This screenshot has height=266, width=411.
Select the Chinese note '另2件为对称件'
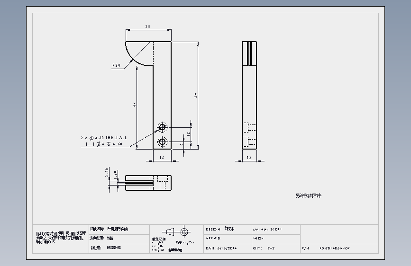[308, 195]
